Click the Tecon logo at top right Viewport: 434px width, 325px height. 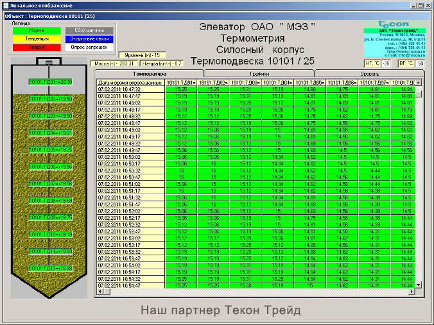(x=394, y=24)
